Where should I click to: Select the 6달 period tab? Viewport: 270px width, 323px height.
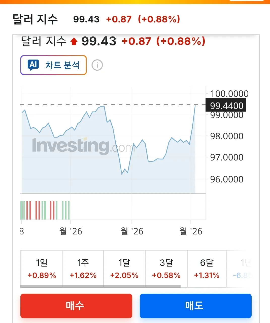(207, 268)
